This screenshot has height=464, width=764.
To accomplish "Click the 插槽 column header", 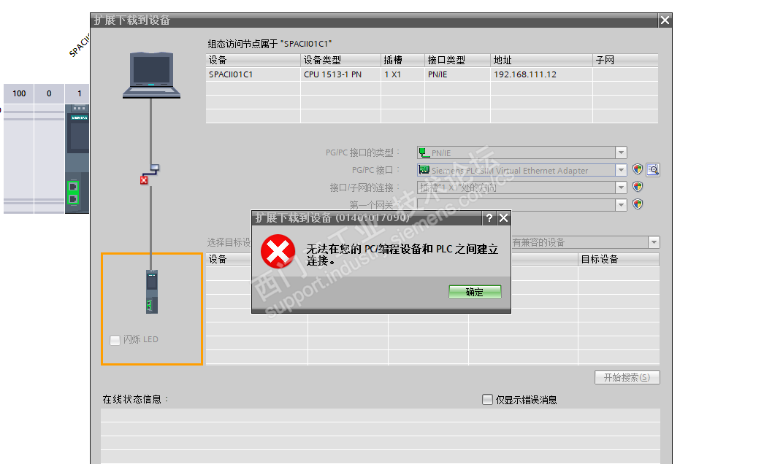I will [x=402, y=60].
